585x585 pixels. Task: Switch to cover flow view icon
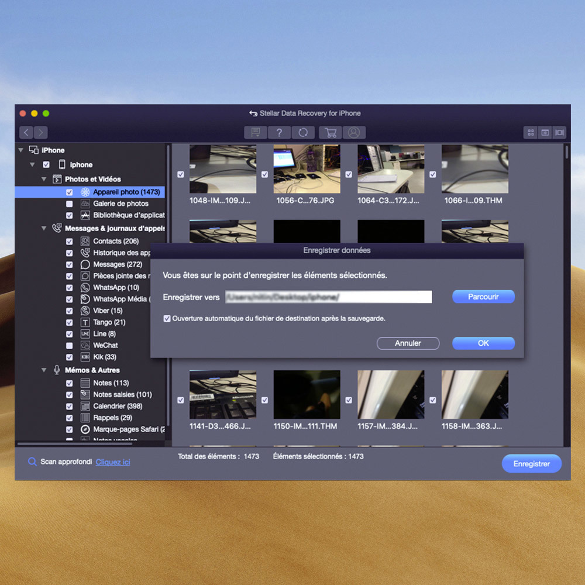tap(559, 132)
